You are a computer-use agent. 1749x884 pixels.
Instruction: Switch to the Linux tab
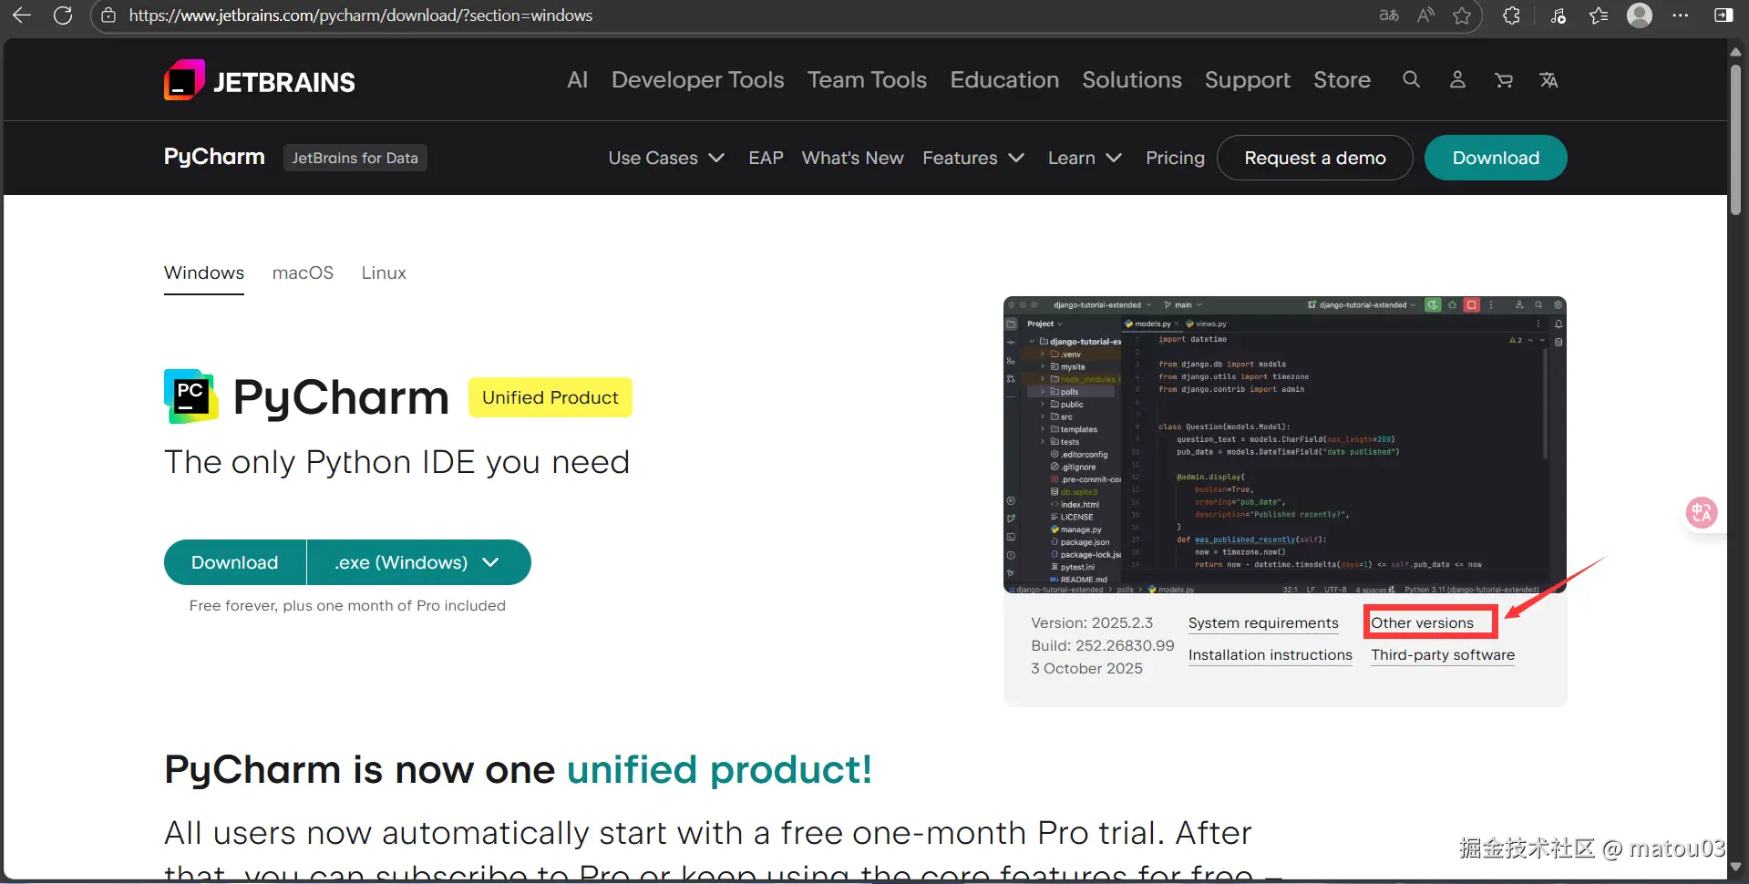(x=384, y=272)
